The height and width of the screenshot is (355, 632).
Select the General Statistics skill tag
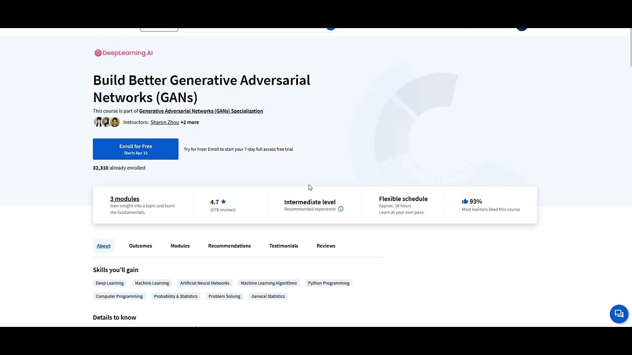click(x=268, y=296)
